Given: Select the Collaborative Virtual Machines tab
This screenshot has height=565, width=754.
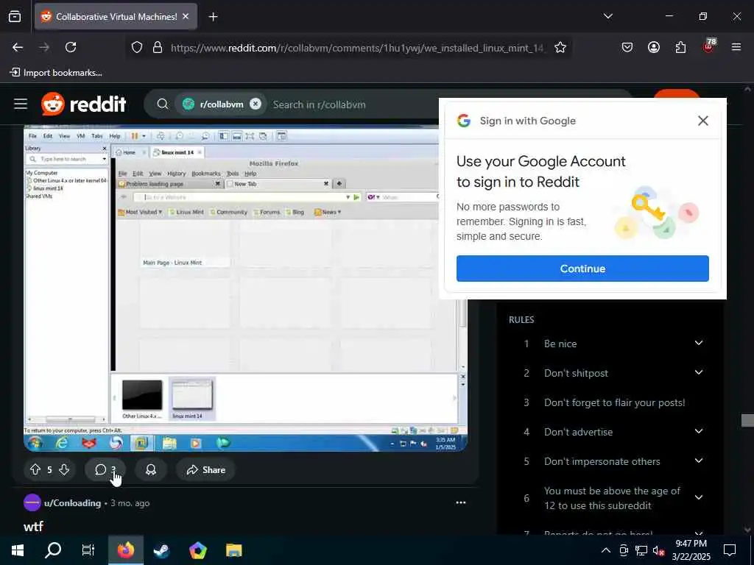Looking at the screenshot, I should point(116,16).
